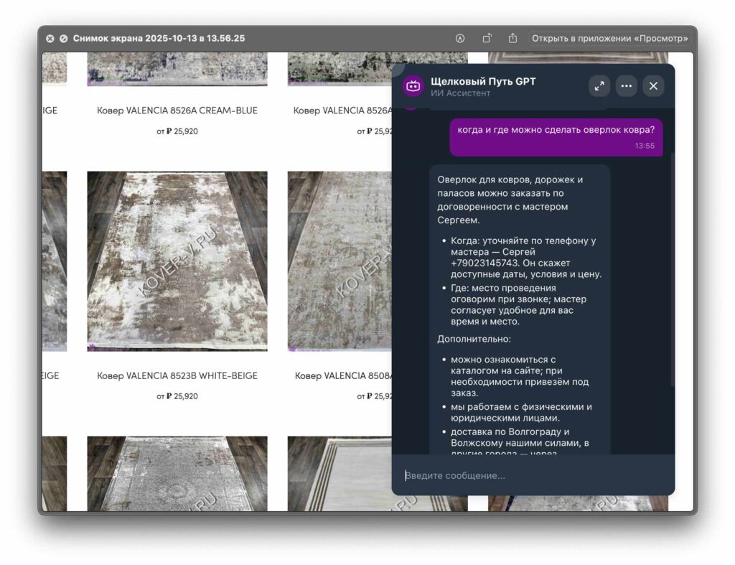Image resolution: width=735 pixels, height=565 pixels.
Task: Click the 'Щелковый Путь GPT' chat title
Action: coord(482,81)
